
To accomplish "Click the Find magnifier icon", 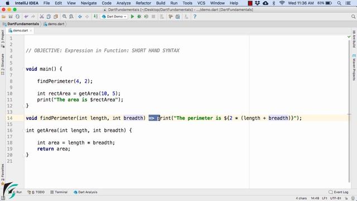I will coord(65,17).
